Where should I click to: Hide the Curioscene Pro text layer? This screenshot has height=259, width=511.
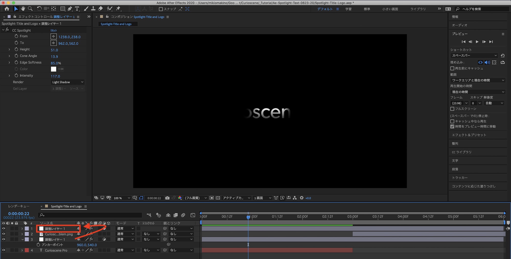4,250
